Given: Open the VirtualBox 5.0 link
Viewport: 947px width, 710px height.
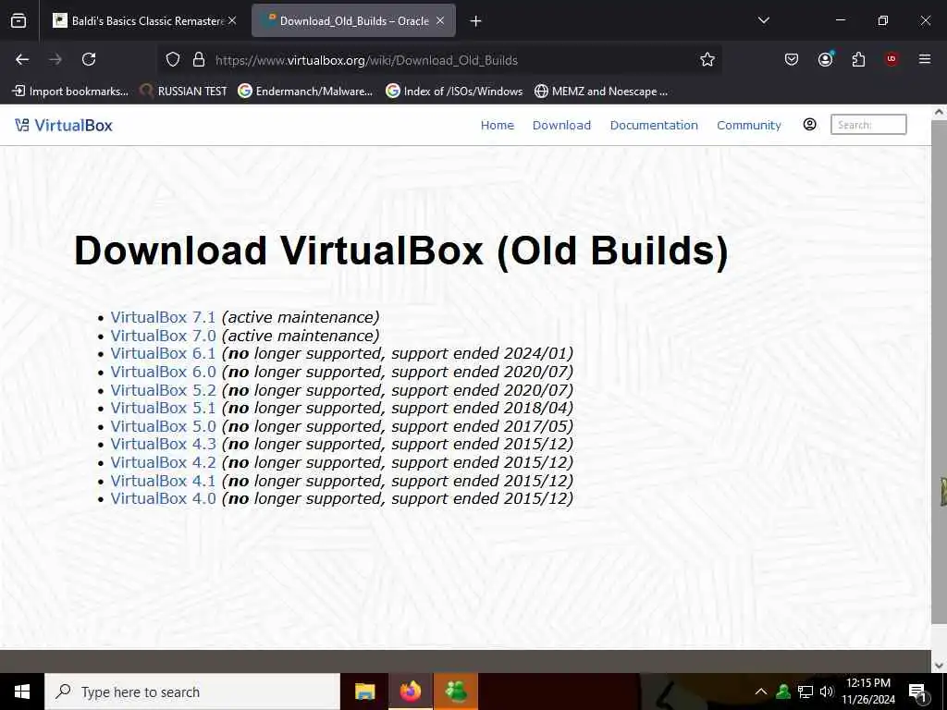Looking at the screenshot, I should click(163, 425).
